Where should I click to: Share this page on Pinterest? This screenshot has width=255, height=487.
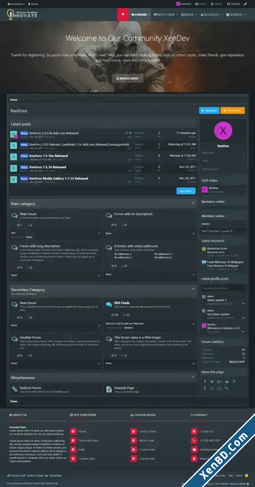pos(234,382)
